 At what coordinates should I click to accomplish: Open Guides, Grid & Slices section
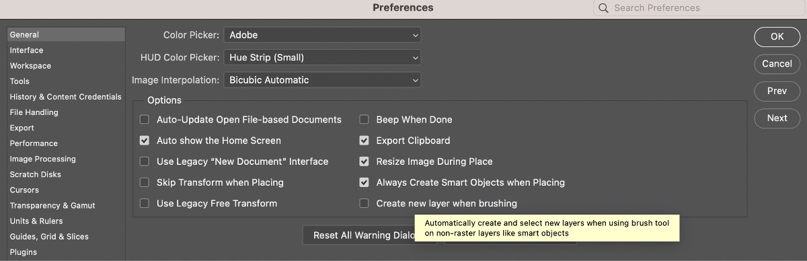(x=65, y=236)
